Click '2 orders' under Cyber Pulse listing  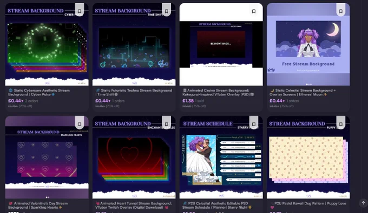pyautogui.click(x=31, y=101)
